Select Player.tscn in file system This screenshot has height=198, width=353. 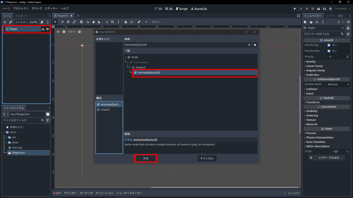(x=28, y=153)
